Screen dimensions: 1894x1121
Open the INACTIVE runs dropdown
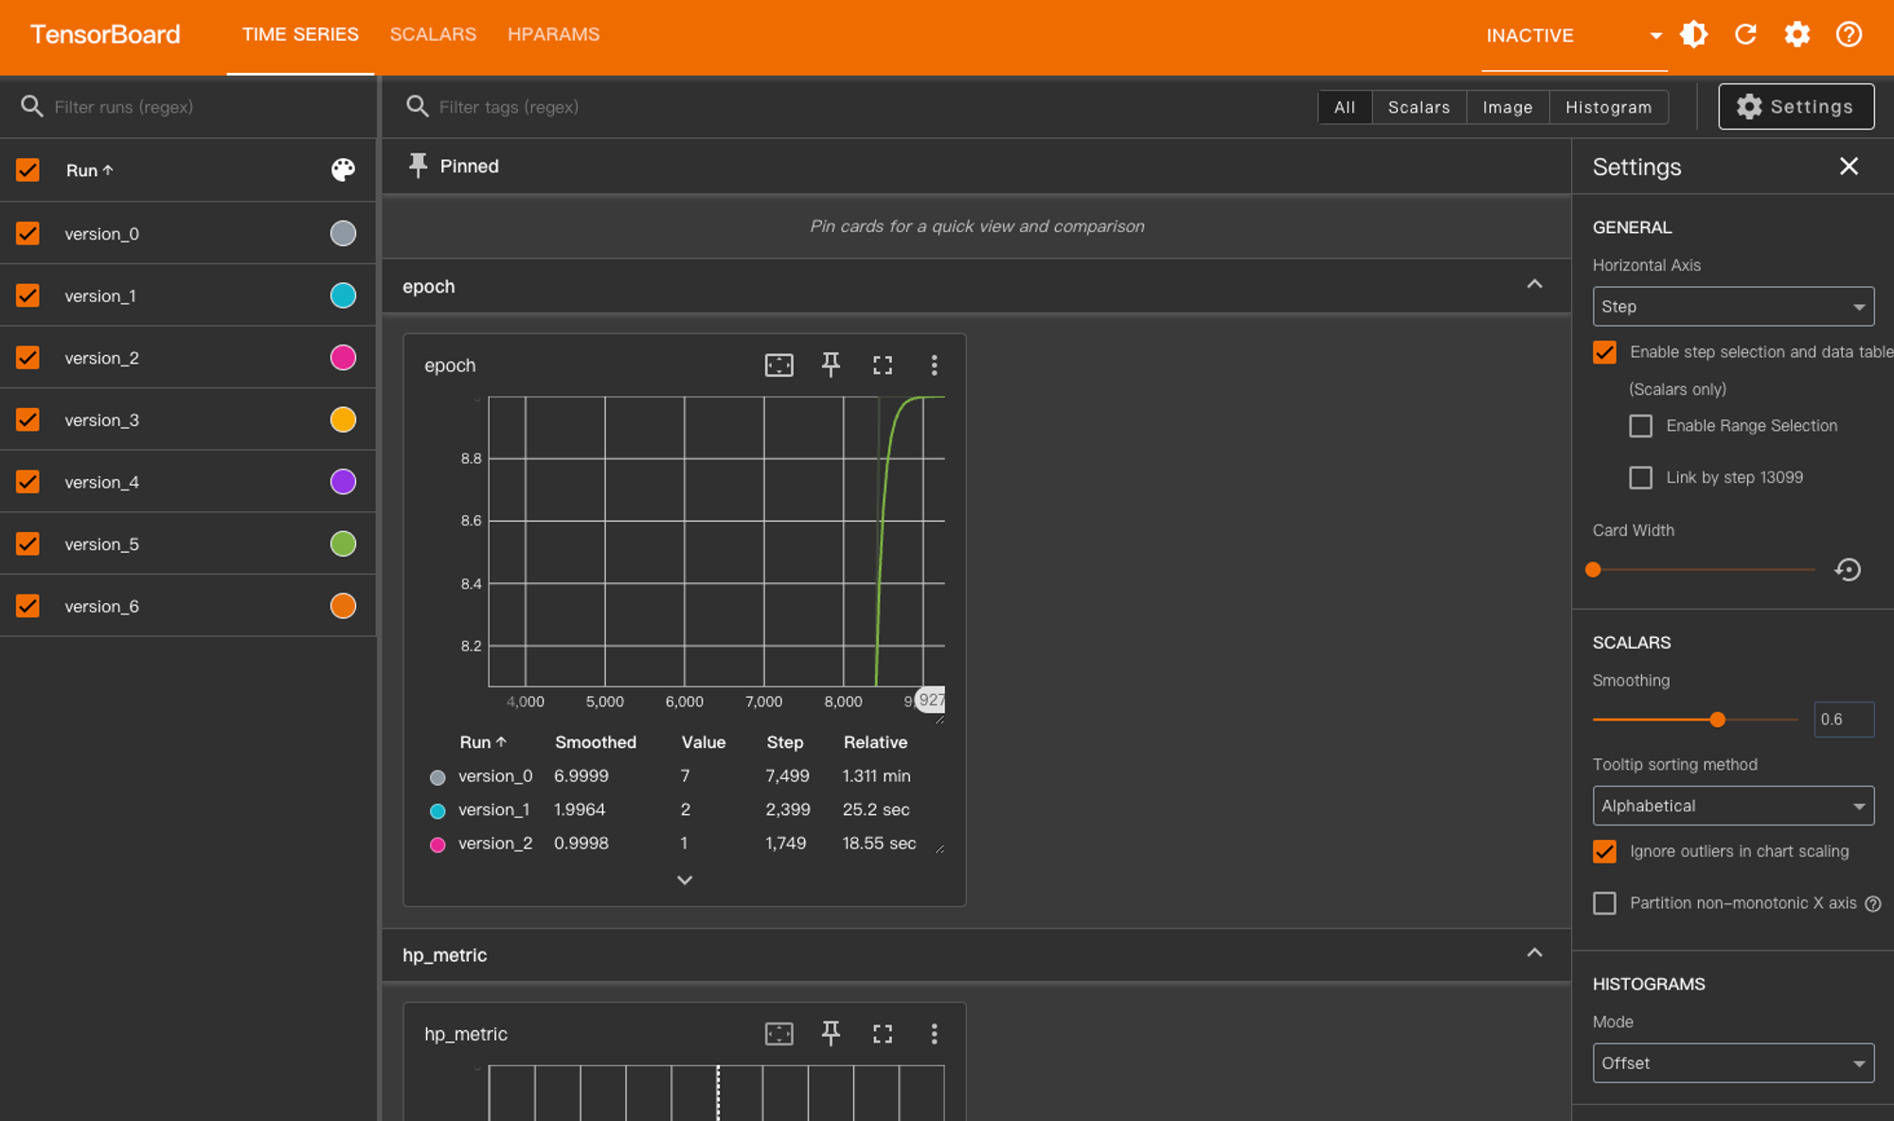pyautogui.click(x=1573, y=35)
